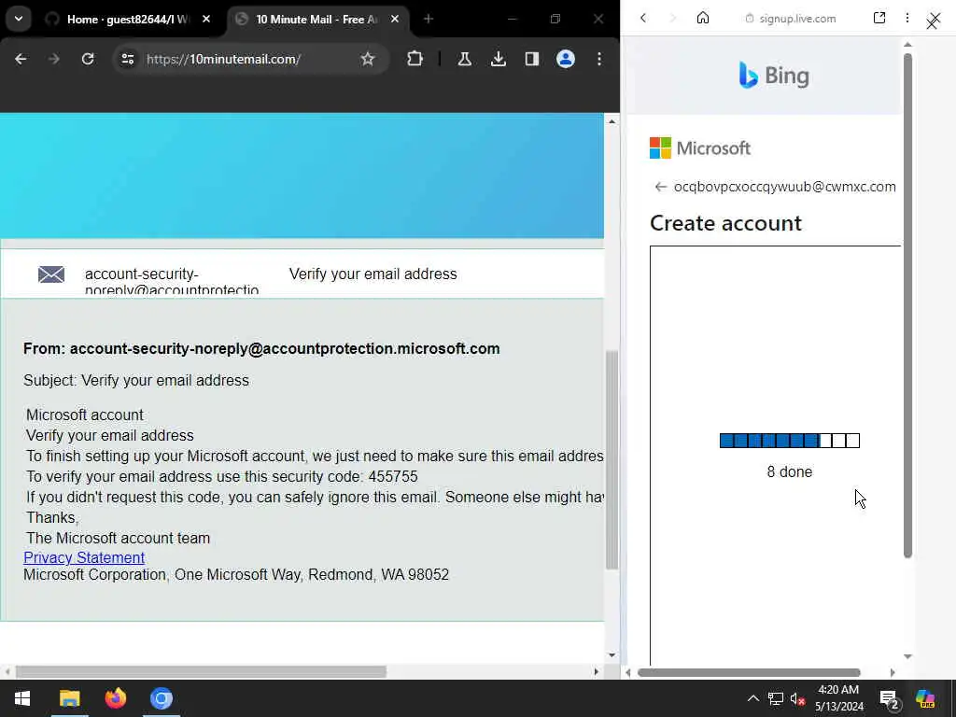956x717 pixels.
Task: Open Chrome three-dot menu
Action: [x=599, y=59]
